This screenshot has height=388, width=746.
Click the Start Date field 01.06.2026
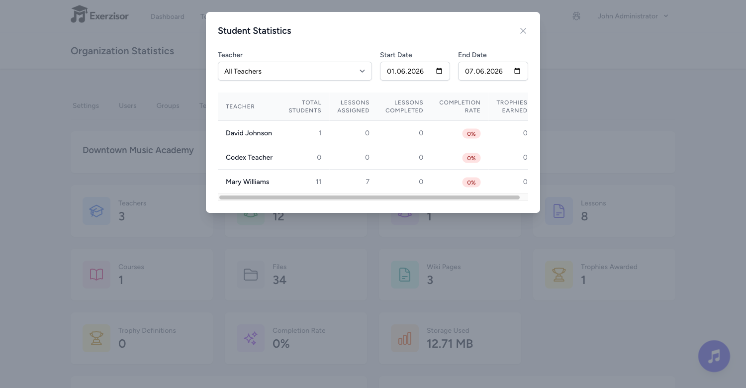tap(415, 71)
